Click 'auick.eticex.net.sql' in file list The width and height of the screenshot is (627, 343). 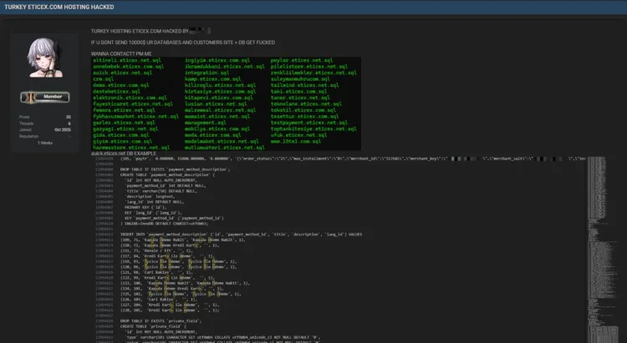point(122,73)
